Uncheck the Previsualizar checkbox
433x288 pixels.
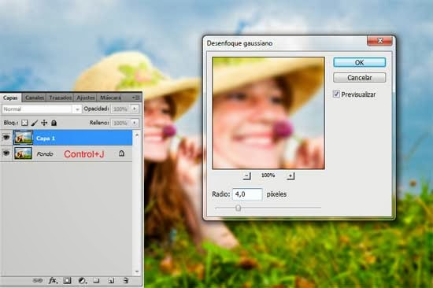click(336, 94)
